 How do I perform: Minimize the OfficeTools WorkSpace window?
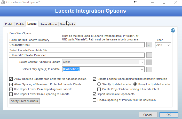coord(152,2)
